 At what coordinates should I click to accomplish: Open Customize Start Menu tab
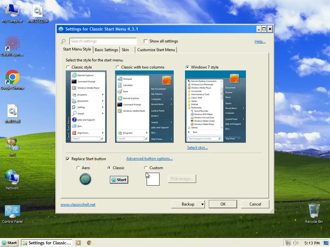pyautogui.click(x=156, y=50)
